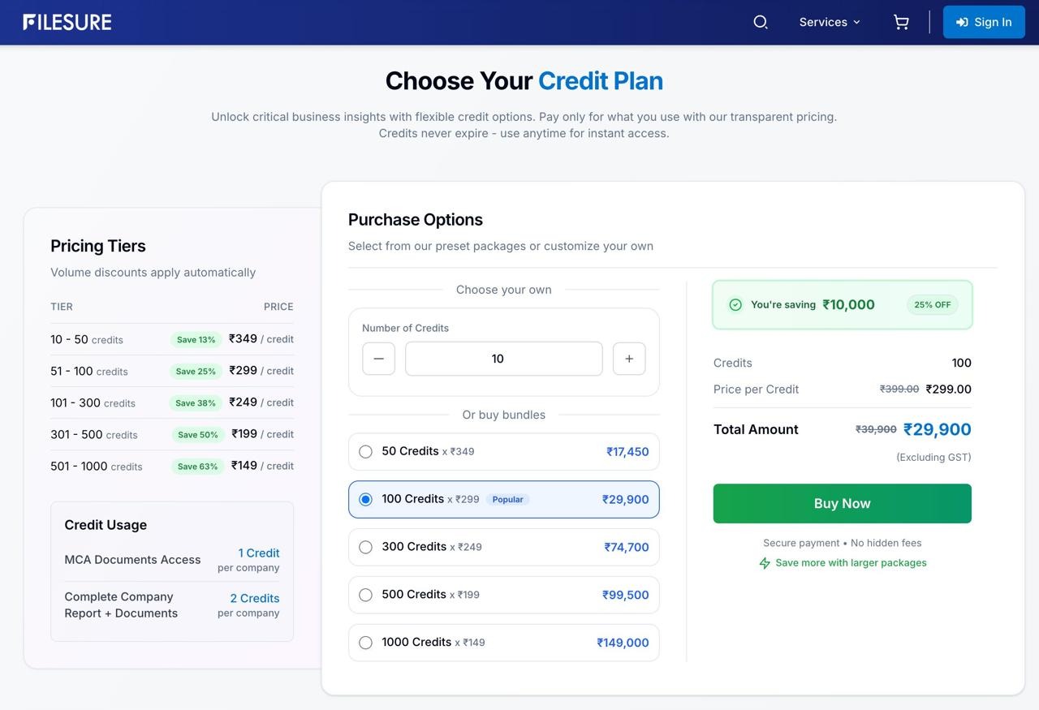
Task: Click the green checkmark savings icon
Action: pyautogui.click(x=735, y=305)
